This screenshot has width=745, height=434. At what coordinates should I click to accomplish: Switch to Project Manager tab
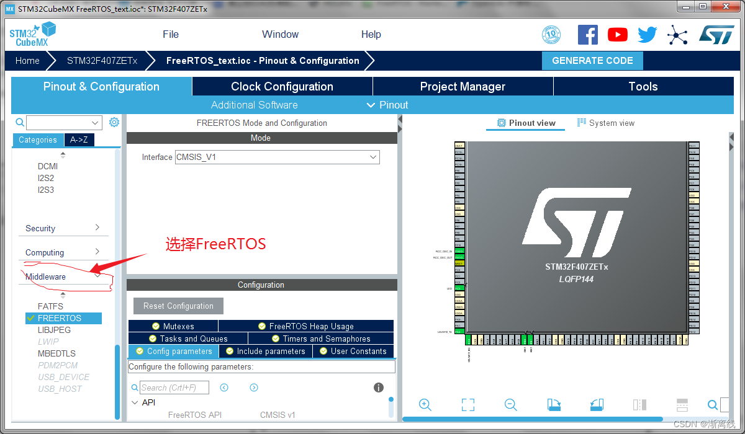coord(463,86)
